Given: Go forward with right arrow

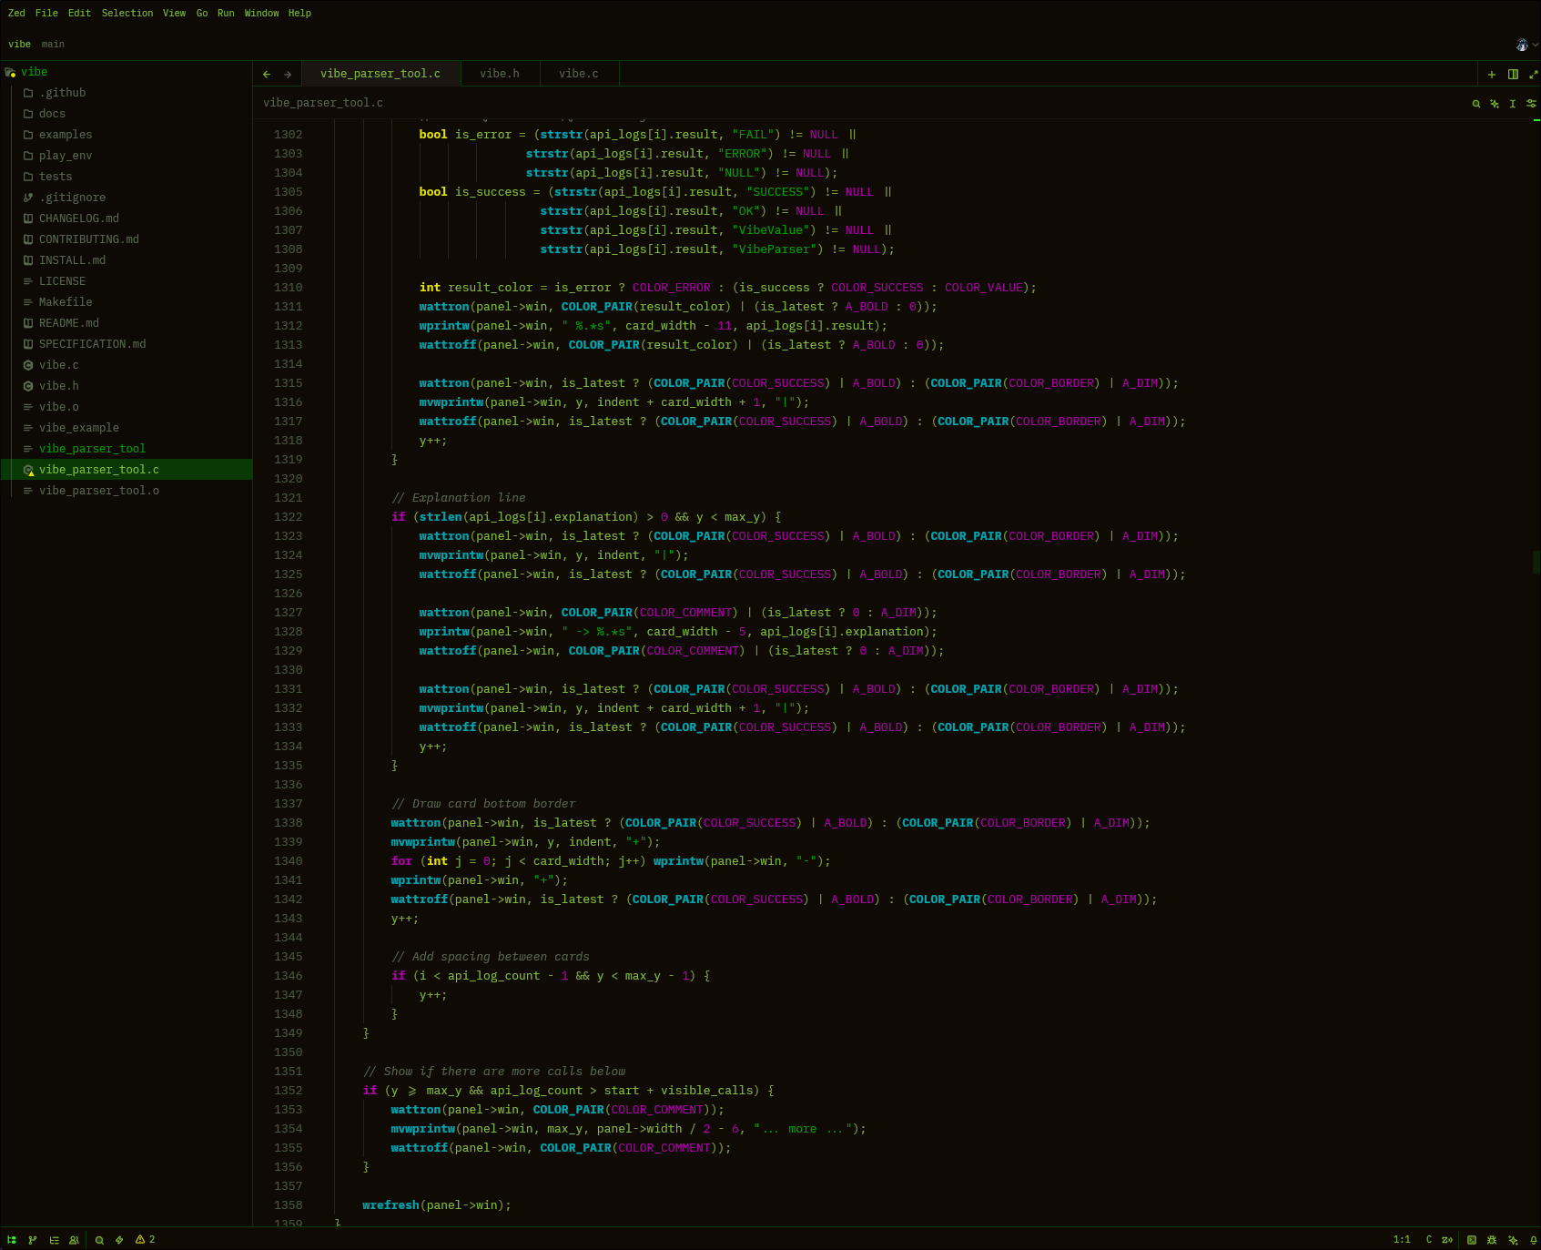Looking at the screenshot, I should pyautogui.click(x=287, y=75).
